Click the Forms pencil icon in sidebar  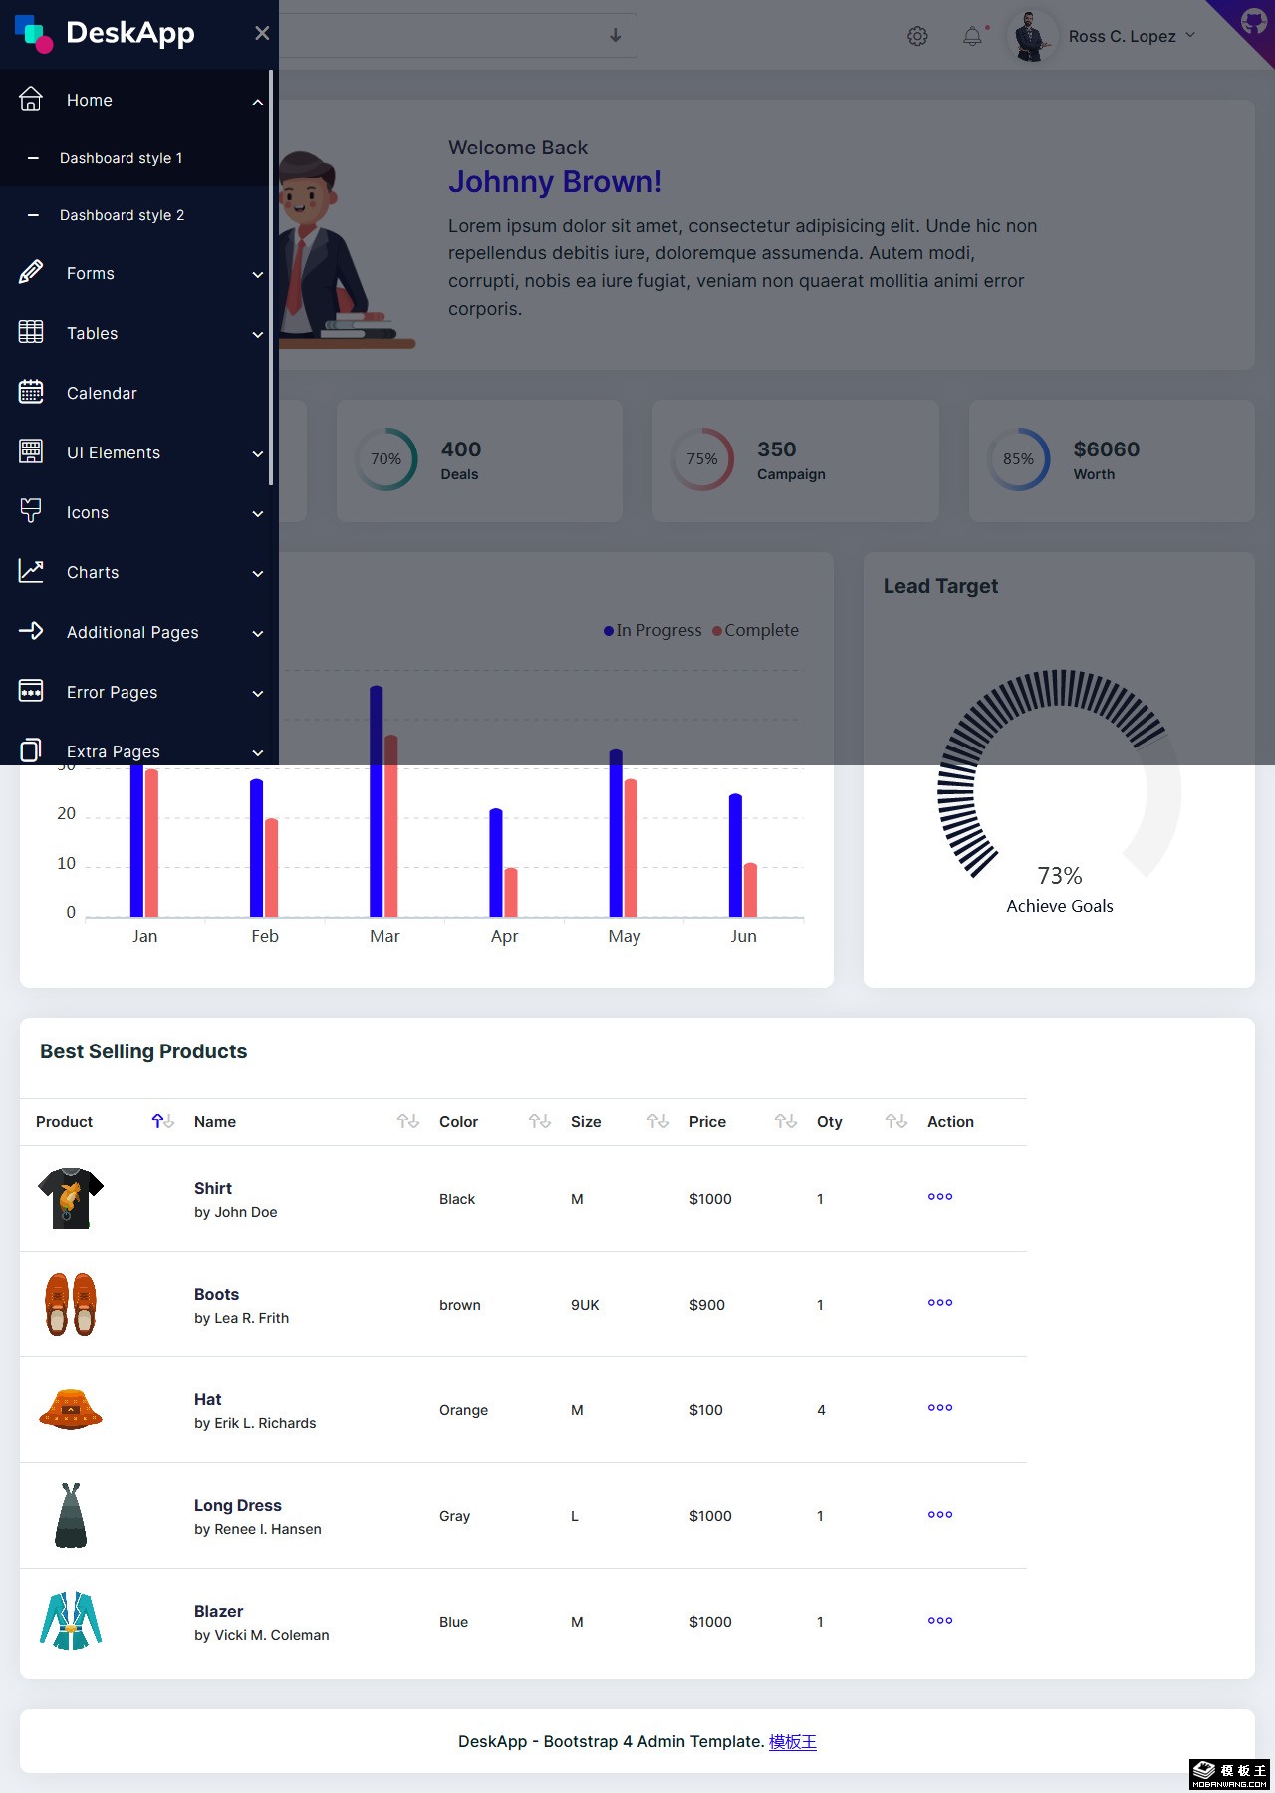tap(31, 272)
